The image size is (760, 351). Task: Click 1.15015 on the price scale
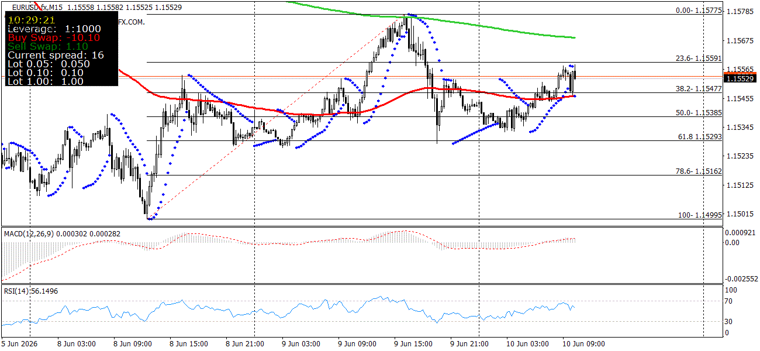(740, 214)
